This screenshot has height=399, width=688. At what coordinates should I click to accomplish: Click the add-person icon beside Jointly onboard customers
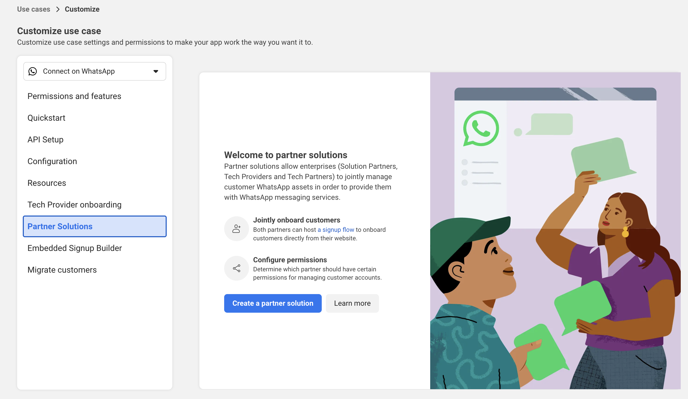click(x=236, y=229)
